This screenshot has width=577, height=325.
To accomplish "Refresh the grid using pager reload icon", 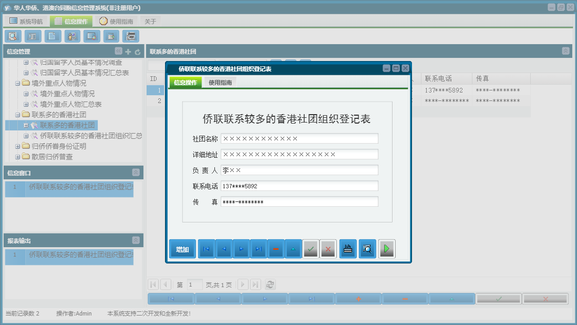I will click(x=270, y=285).
